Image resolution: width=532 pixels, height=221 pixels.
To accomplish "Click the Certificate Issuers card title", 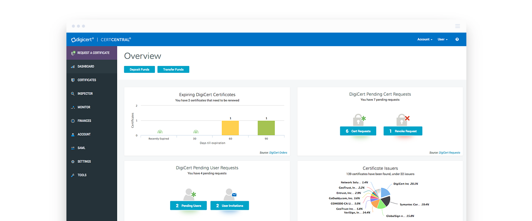I will click(x=380, y=168).
